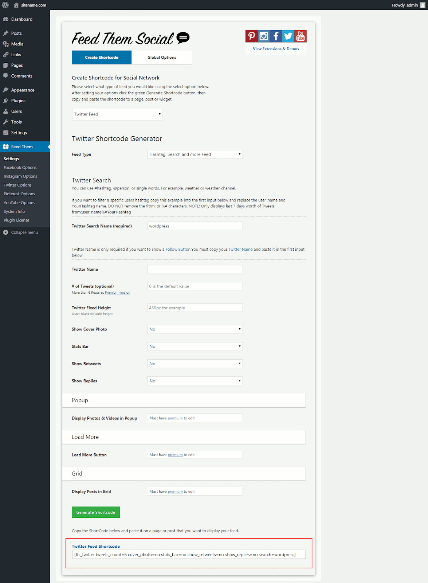
Task: Open the Feed Type dropdown
Action: tap(195, 154)
